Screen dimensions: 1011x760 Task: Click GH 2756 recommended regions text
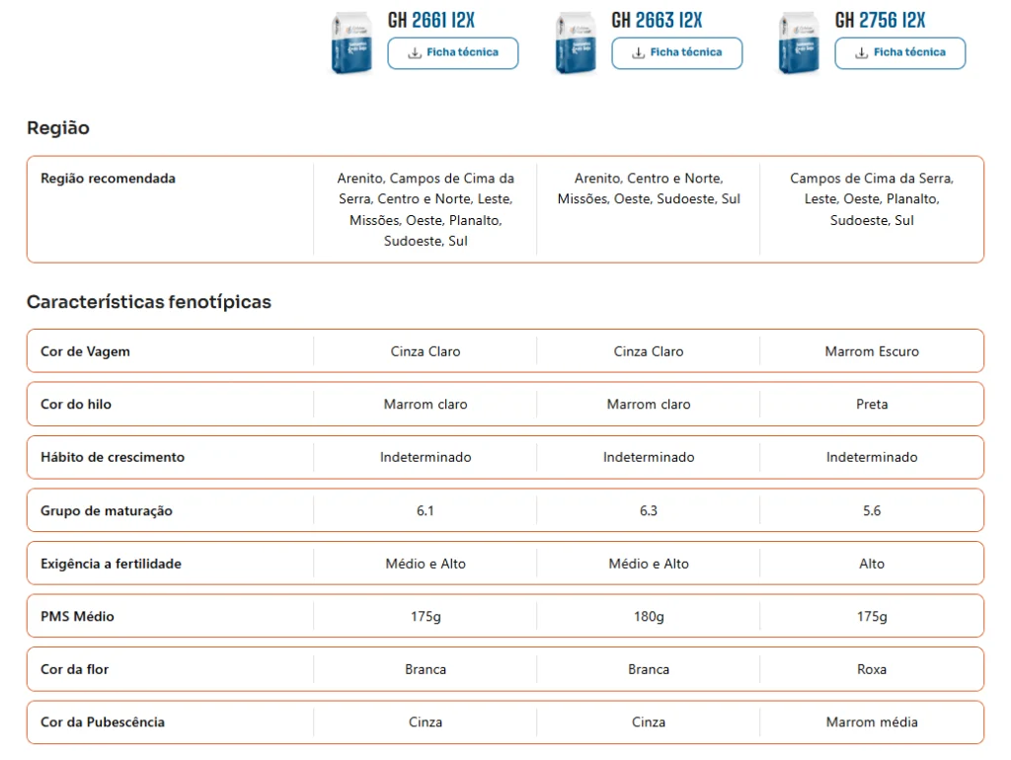[x=872, y=199]
